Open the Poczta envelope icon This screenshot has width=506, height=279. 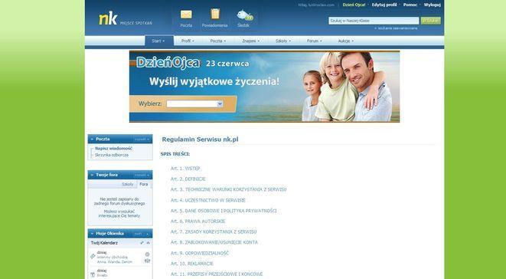tap(186, 15)
